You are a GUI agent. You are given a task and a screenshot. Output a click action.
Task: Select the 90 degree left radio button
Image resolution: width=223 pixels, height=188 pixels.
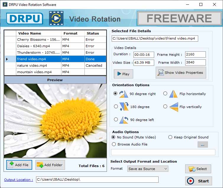coord(116,119)
